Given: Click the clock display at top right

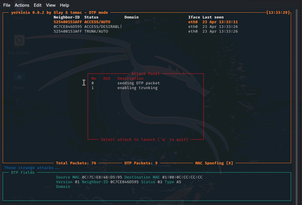Looking at the screenshot, I should tap(278, 13).
